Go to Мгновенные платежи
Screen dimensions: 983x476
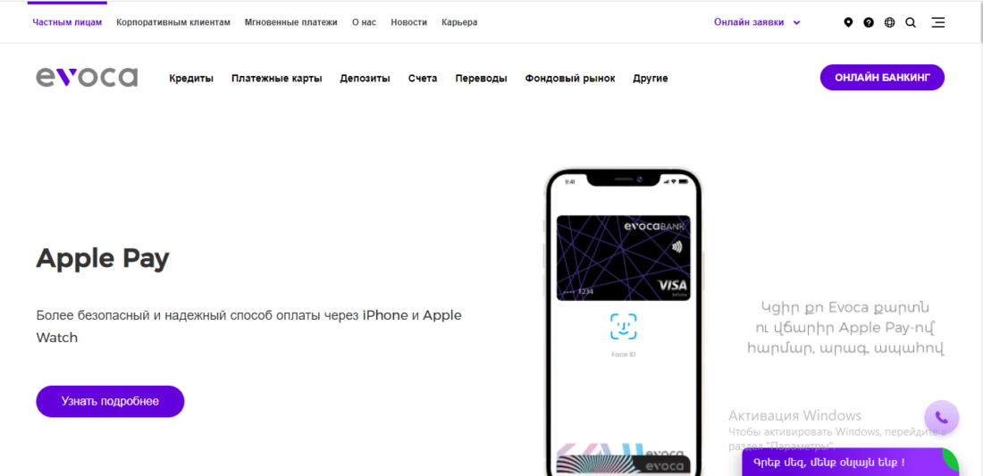(290, 22)
